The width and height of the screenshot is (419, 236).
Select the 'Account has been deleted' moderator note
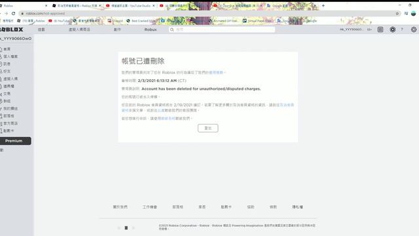201,89
